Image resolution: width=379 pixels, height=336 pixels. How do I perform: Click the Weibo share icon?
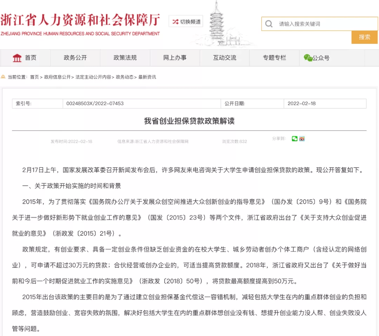302,139
